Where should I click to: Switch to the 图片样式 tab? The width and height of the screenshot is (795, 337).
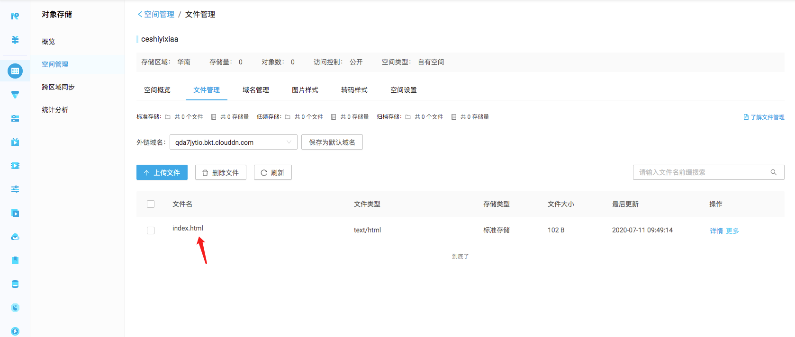305,90
